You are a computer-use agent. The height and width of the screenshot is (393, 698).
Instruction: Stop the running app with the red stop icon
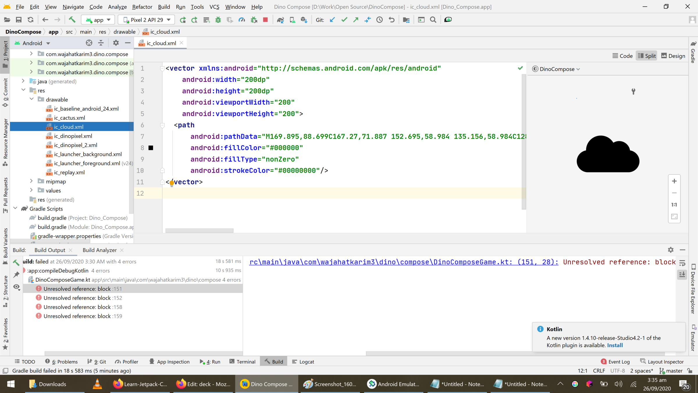[265, 20]
